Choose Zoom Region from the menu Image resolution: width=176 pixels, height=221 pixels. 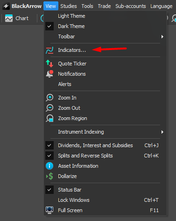pyautogui.click(x=105, y=118)
